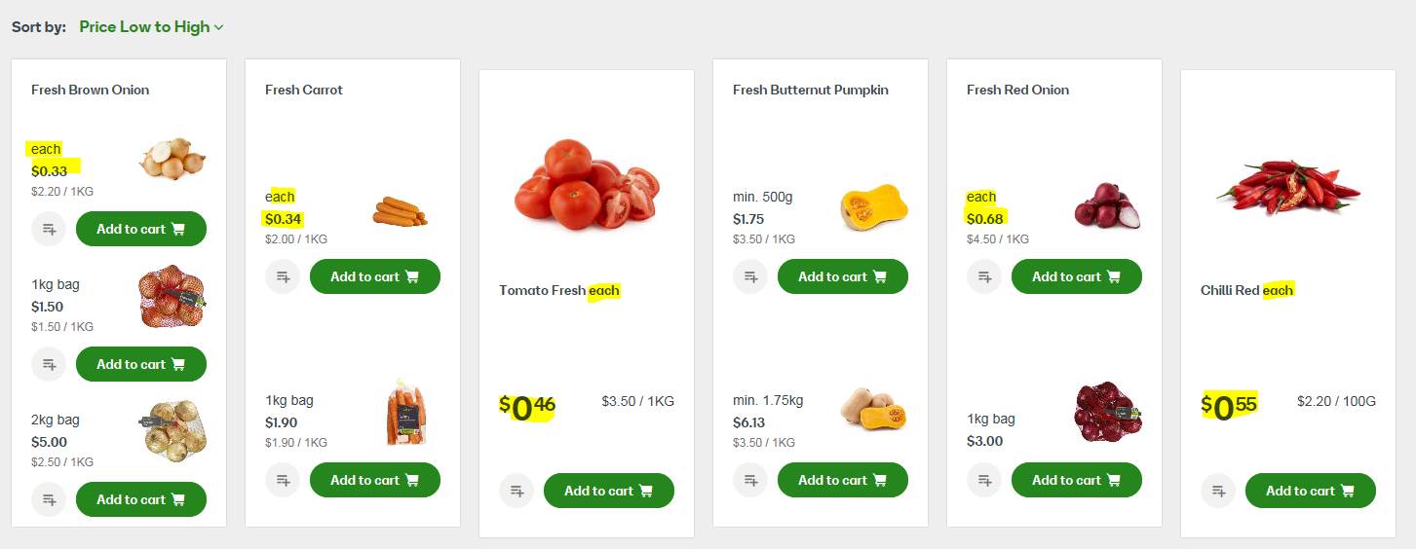The height and width of the screenshot is (549, 1416).
Task: Click add-to-list icon for Fresh Brown Onion each
Action: pyautogui.click(x=49, y=229)
